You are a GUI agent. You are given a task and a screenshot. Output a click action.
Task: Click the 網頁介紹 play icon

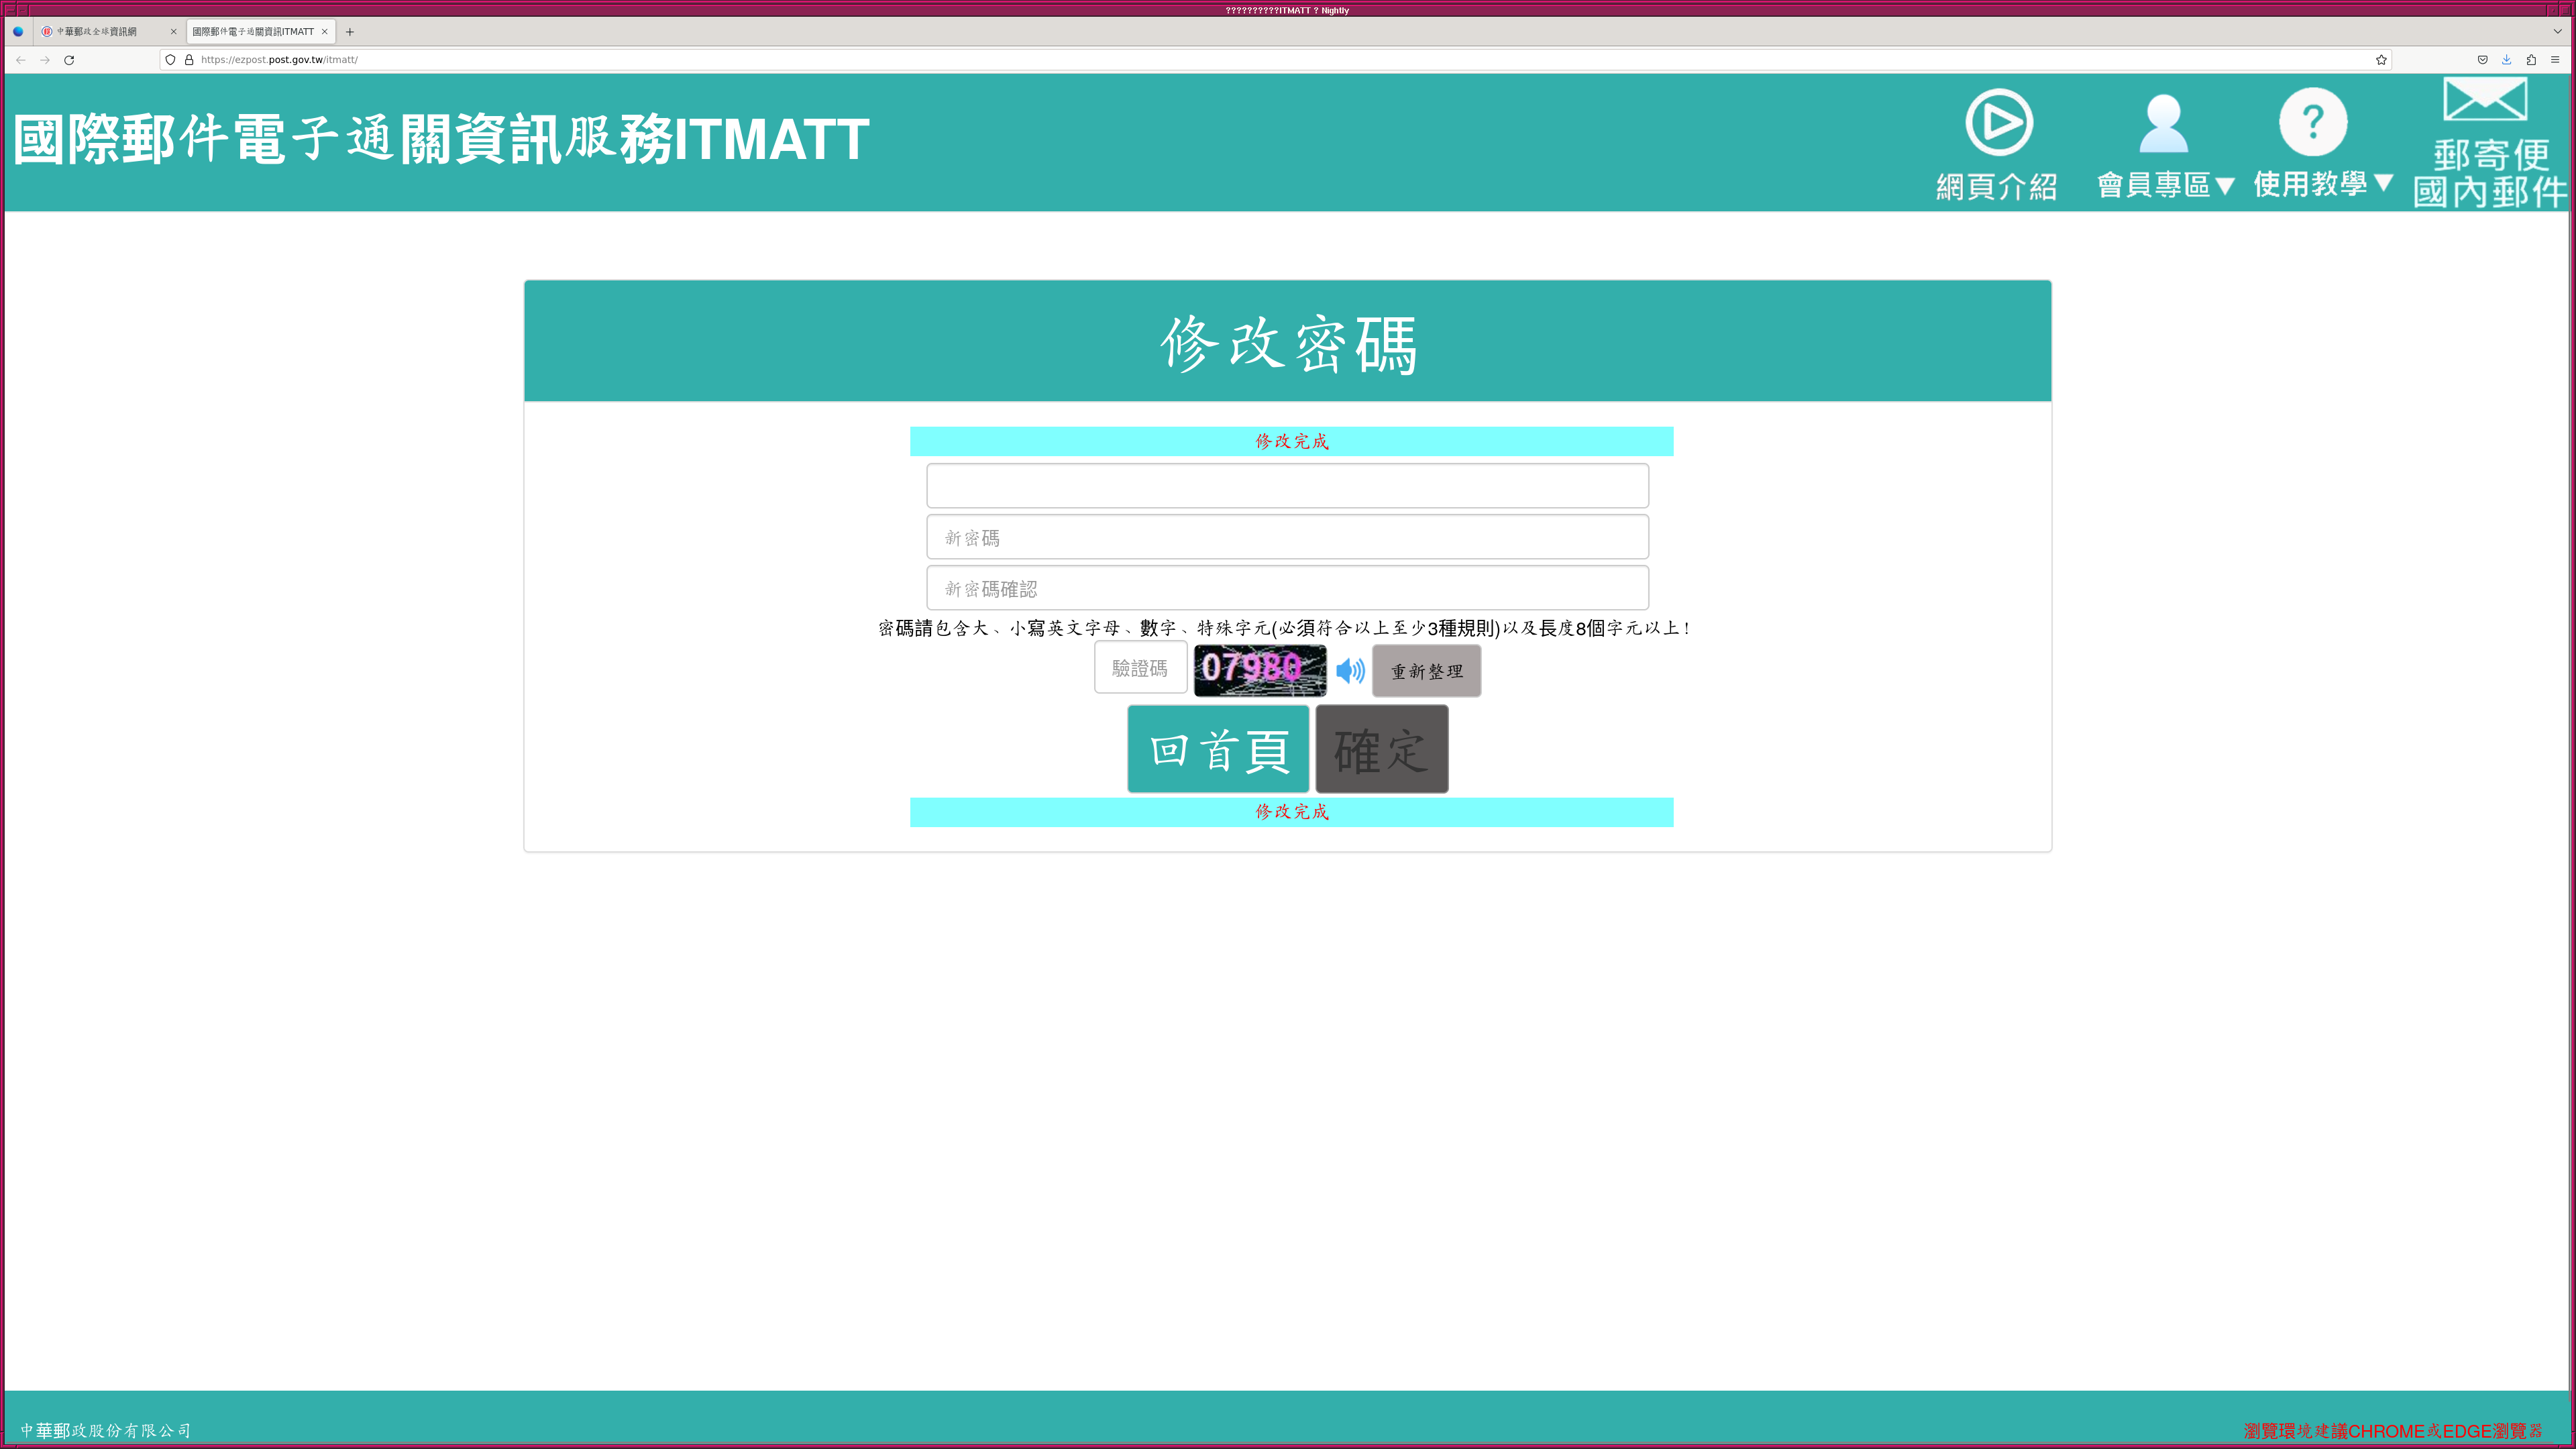point(1998,122)
